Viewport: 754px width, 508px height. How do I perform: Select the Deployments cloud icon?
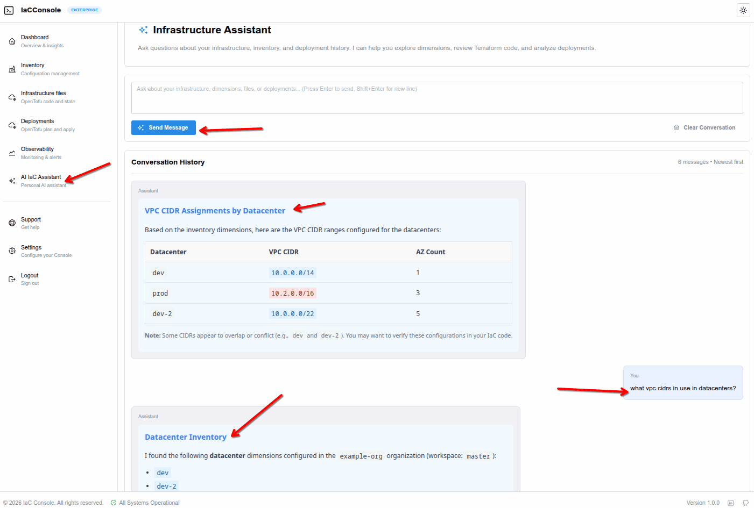coord(11,125)
